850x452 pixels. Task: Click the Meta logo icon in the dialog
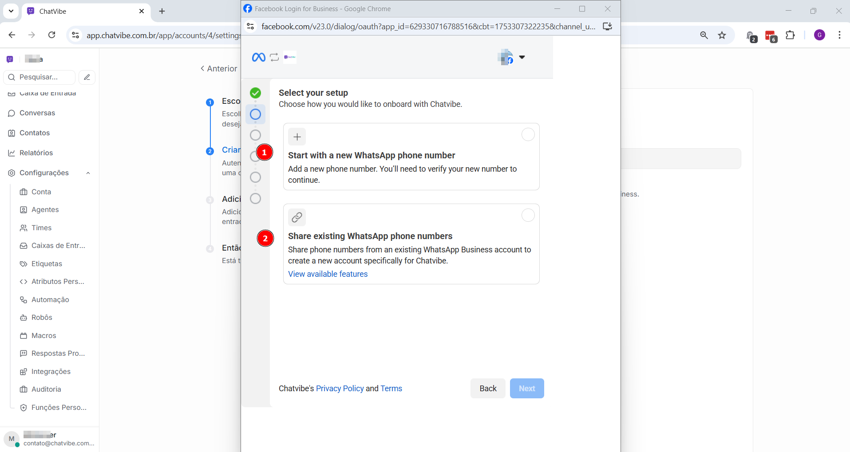point(258,57)
